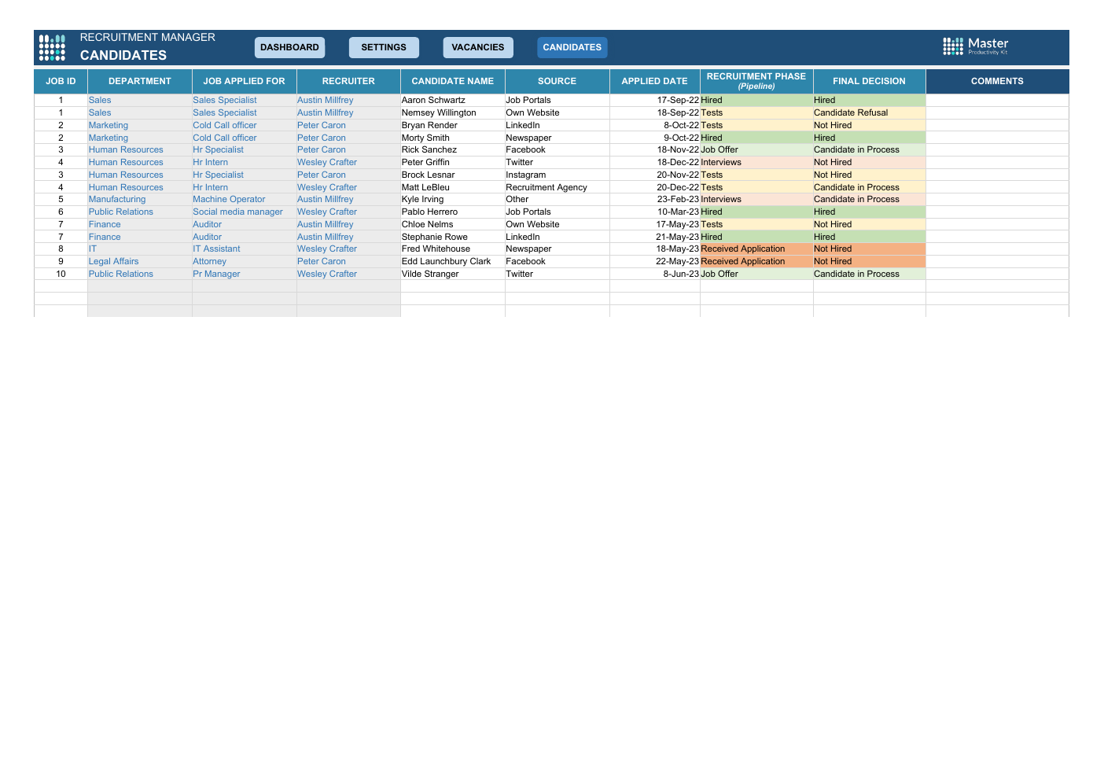Select Stephanie Rowe's applied date 21-May-23

[655, 237]
